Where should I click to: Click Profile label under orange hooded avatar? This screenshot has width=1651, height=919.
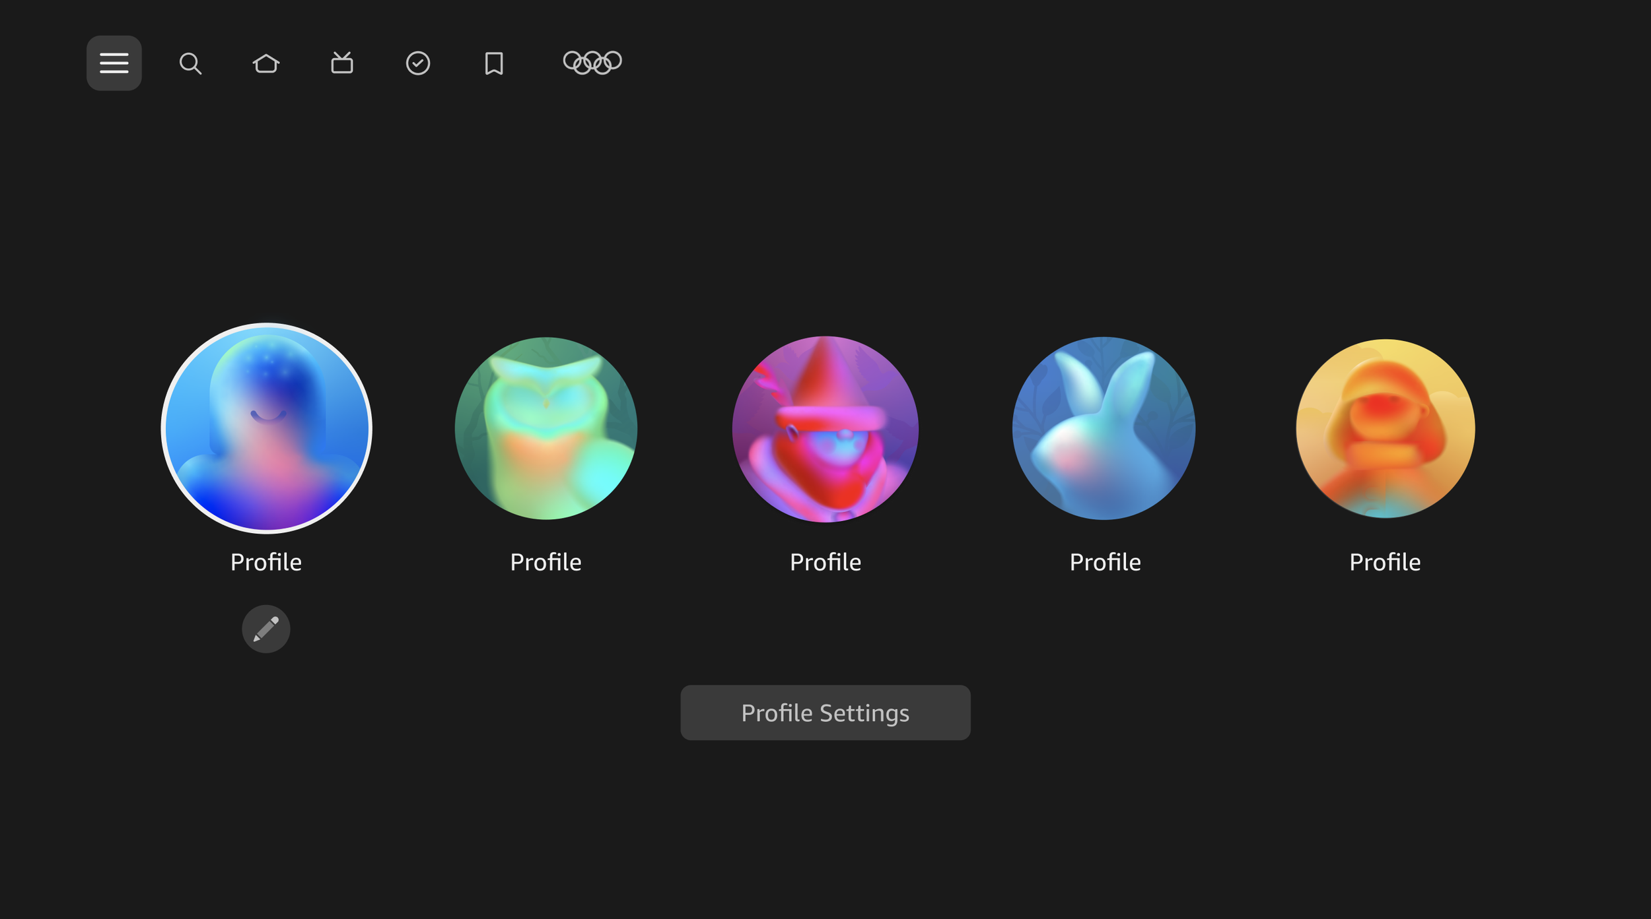(1385, 562)
